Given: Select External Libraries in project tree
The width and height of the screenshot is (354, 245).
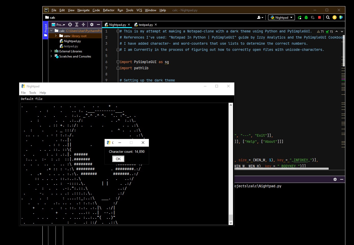Looking at the screenshot, I should click(71, 51).
